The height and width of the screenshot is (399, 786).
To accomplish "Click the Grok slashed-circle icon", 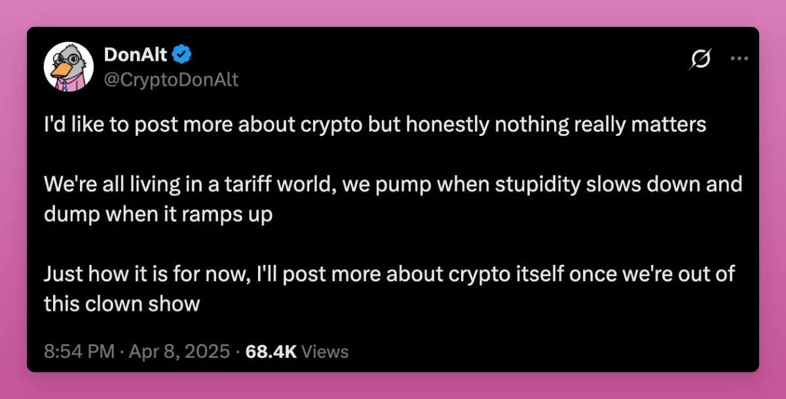I will (x=700, y=60).
